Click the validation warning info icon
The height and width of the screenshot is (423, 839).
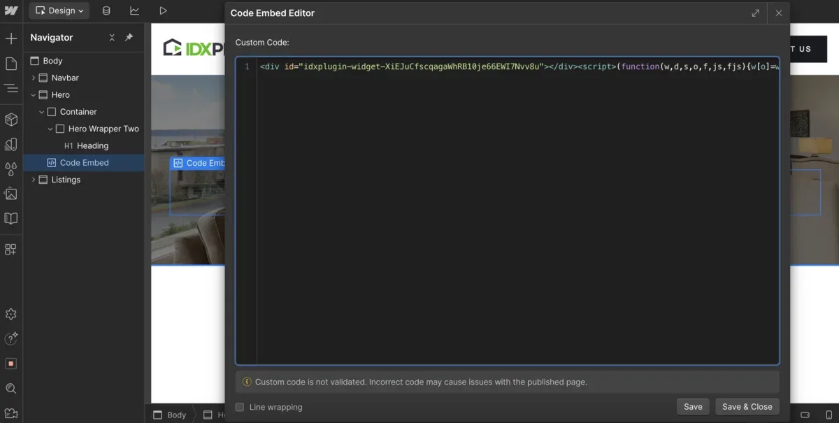tap(246, 382)
